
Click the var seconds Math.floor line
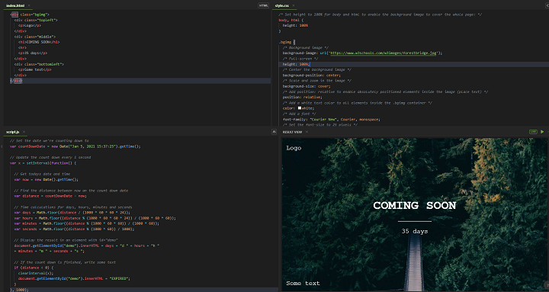coord(74,229)
